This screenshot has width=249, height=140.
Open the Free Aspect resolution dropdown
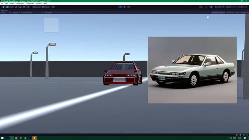(x=33, y=13)
